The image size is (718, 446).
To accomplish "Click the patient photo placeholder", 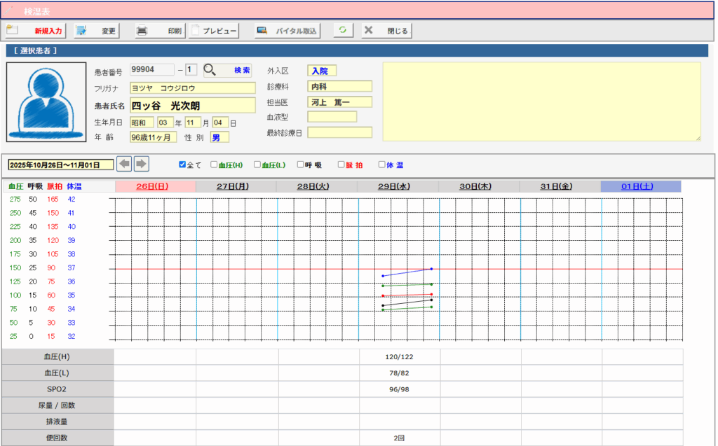I will click(x=47, y=102).
